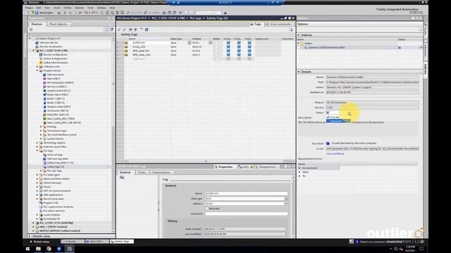Toggle Writable checkbox for ESTOP tag
The width and height of the screenshot is (451, 253).
click(239, 43)
